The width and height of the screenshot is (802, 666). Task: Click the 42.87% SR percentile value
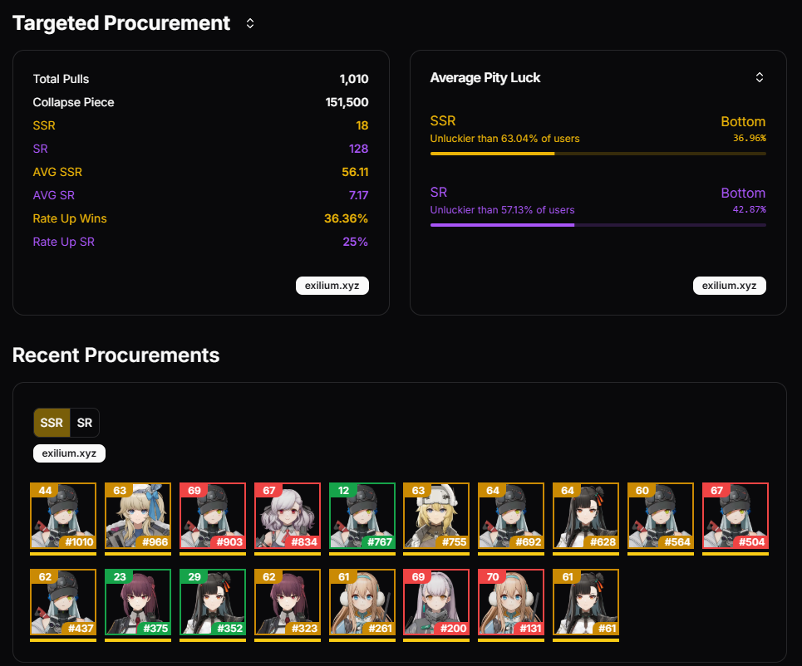(x=750, y=209)
